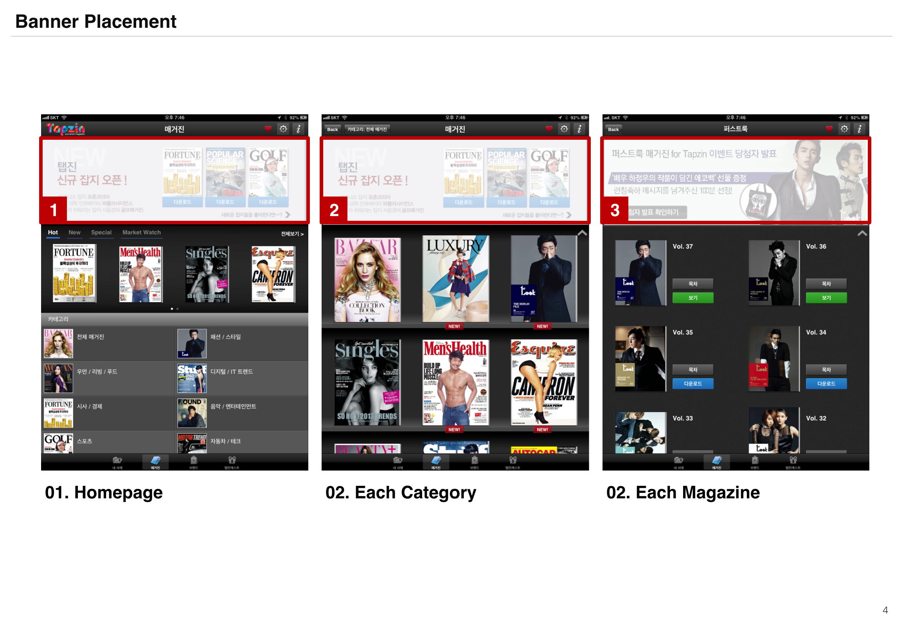Viewport: 903px width, 624px height.
Task: Tap banner arrow on Each Category screen banner
Action: 569,215
